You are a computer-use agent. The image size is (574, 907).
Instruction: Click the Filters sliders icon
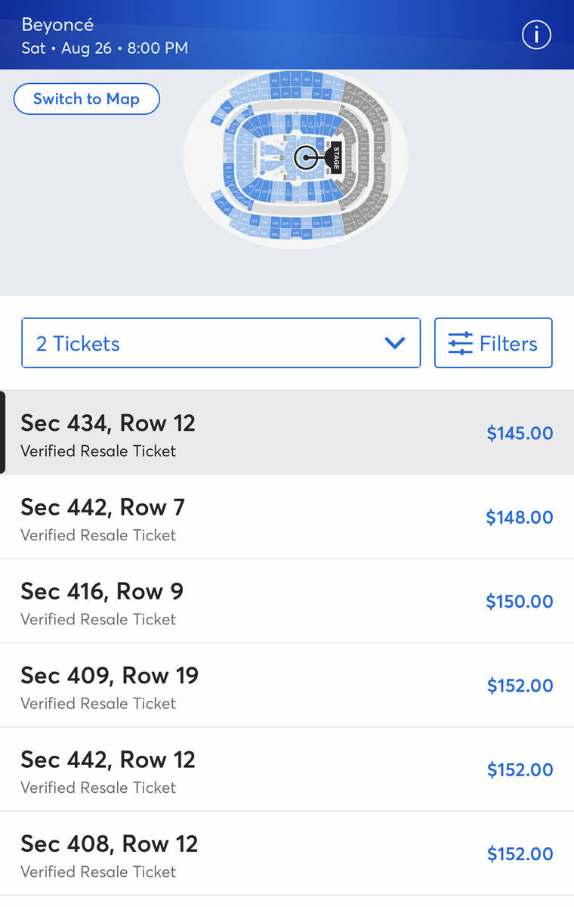(x=460, y=343)
